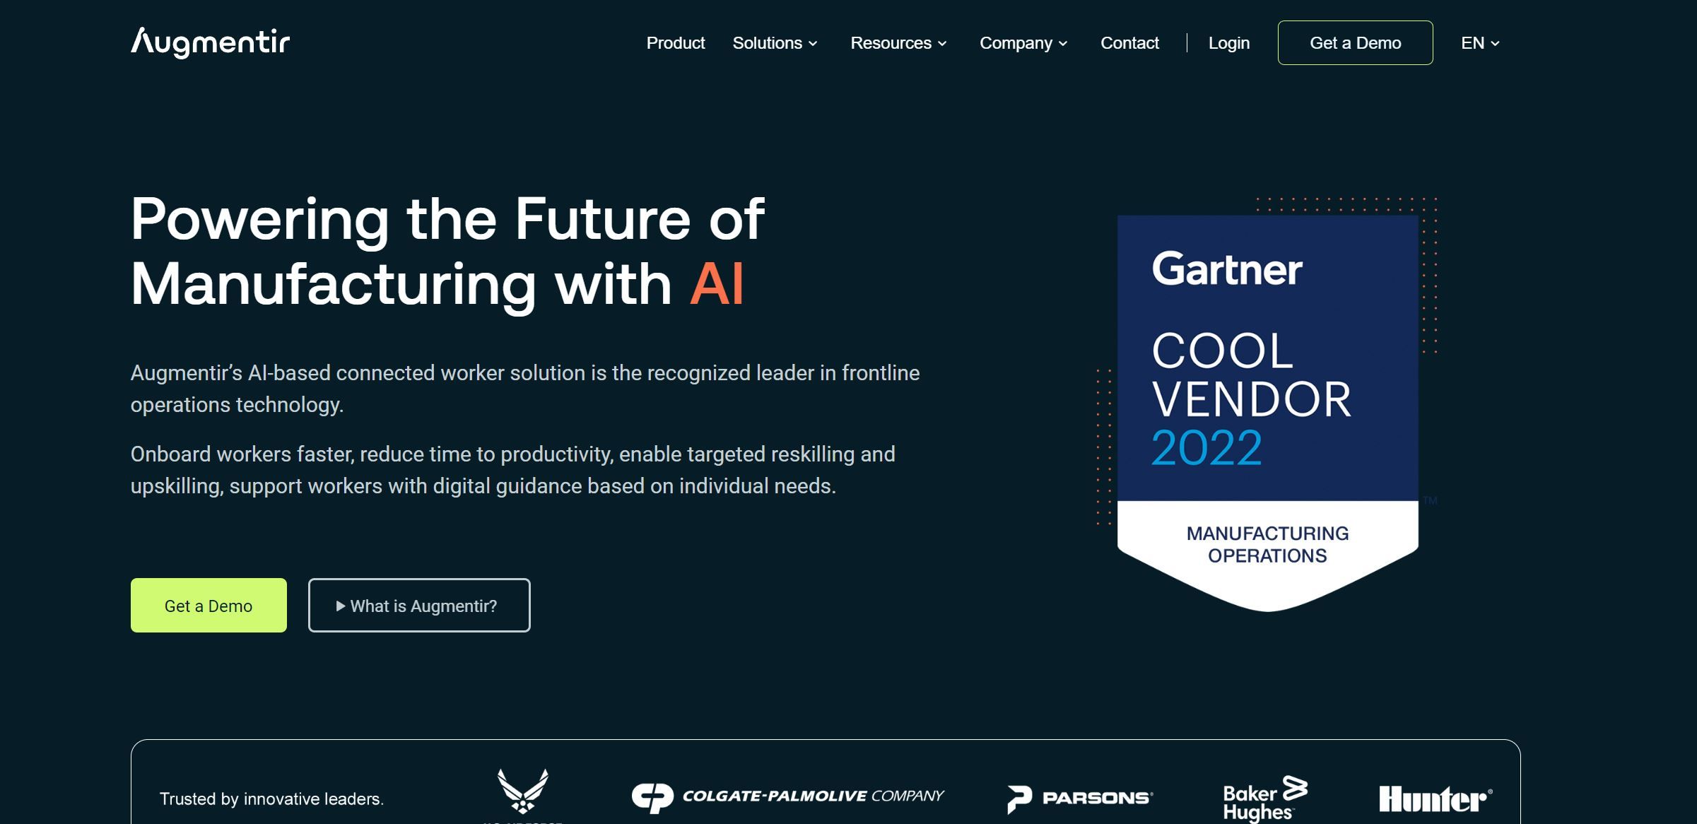Click the header Get a Demo outlined button
Screen dimensions: 1697x824
(1355, 42)
